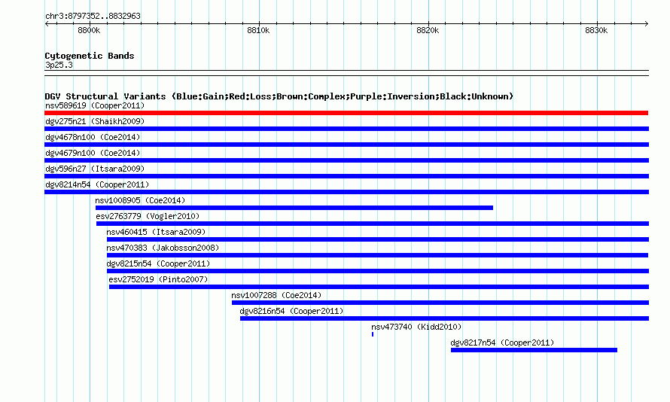
Task: Select the nsv470383 (Jakobsson2008) label
Action: (x=163, y=248)
